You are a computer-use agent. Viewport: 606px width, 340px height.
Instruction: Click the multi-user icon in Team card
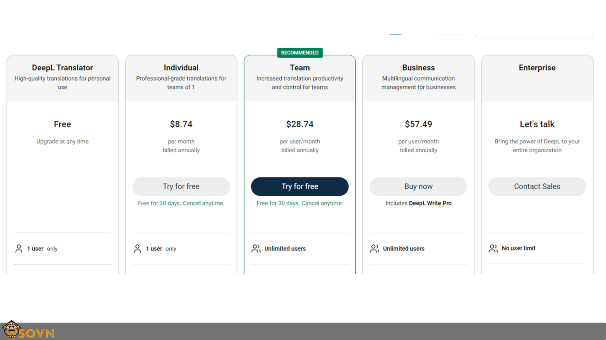256,248
